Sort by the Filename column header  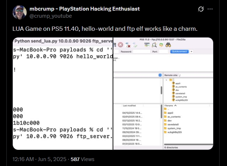[x=171, y=105]
